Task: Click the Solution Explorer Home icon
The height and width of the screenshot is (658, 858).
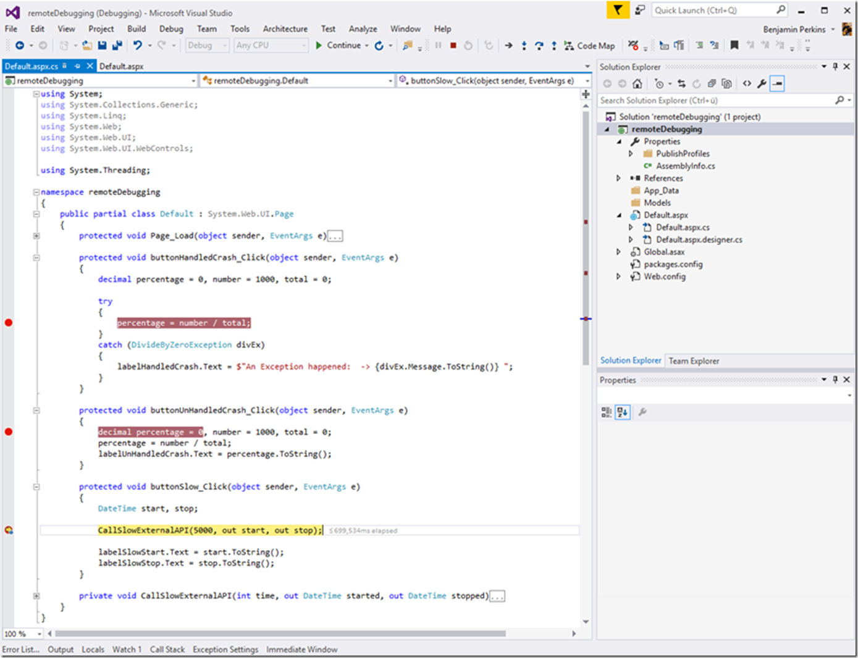Action: point(637,83)
